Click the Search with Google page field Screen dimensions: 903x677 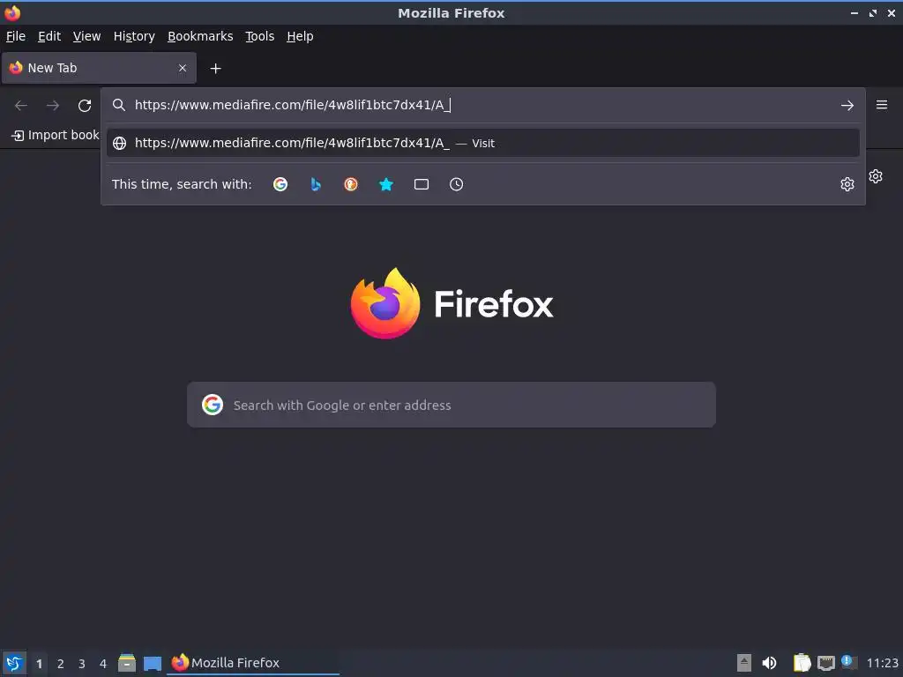click(x=451, y=405)
